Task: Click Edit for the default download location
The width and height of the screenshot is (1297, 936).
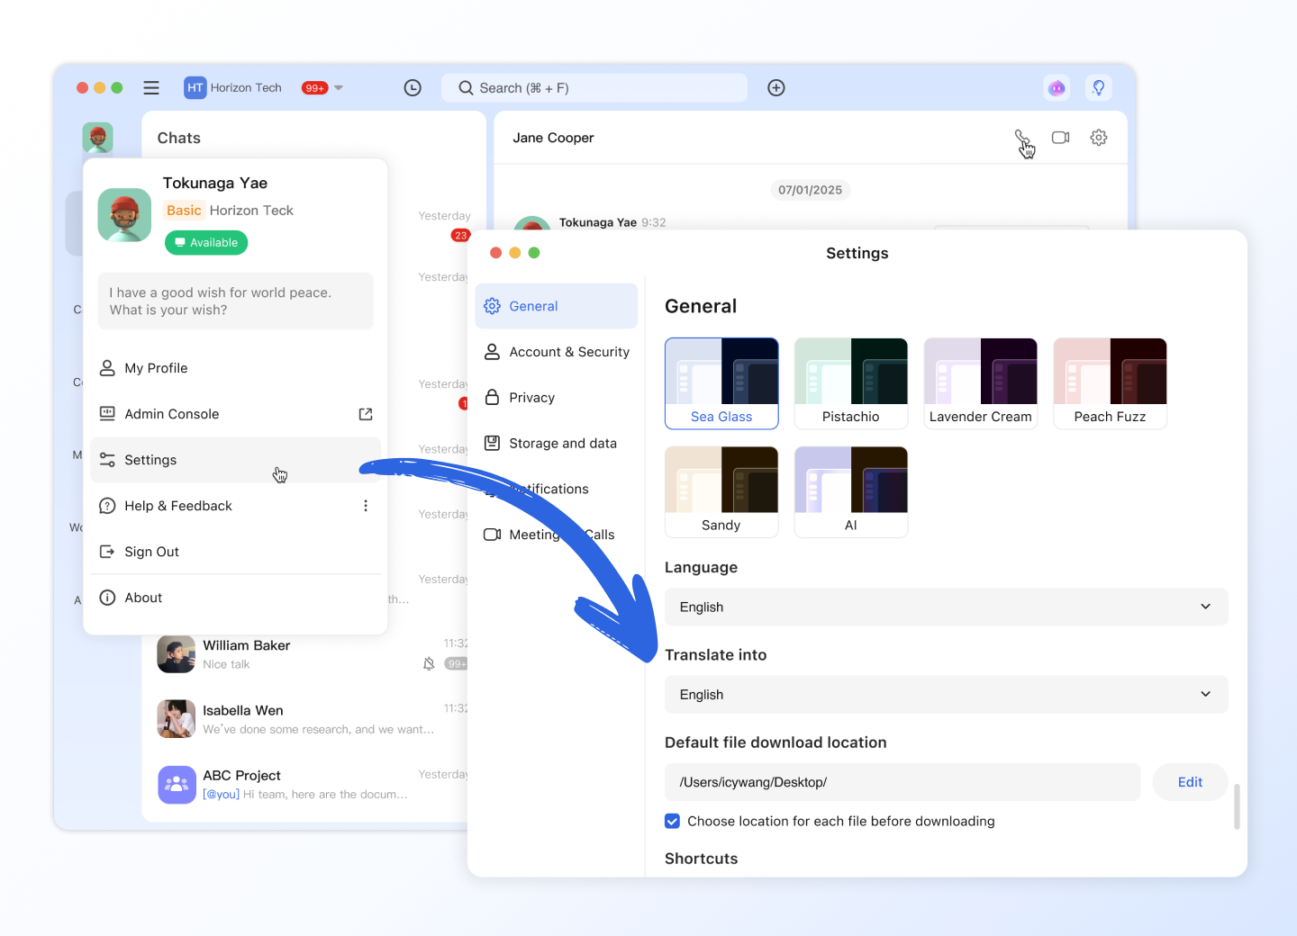Action: pyautogui.click(x=1190, y=782)
